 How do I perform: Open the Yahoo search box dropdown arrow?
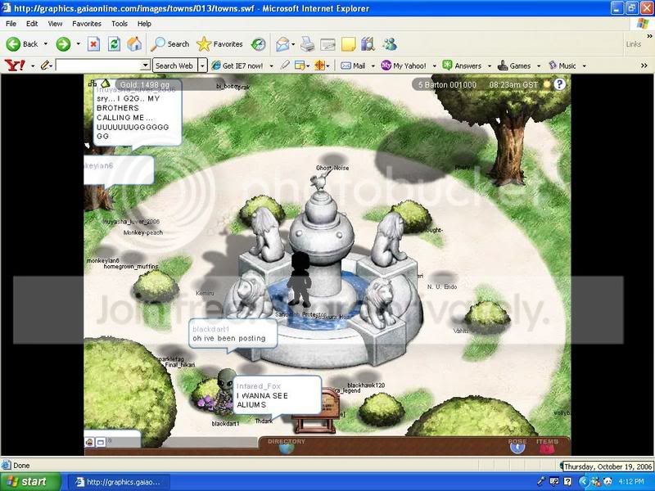[x=146, y=65]
